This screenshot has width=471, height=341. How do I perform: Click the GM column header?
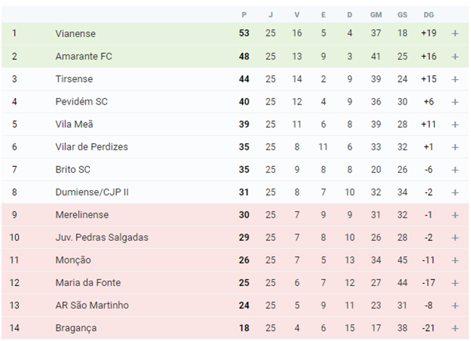pyautogui.click(x=376, y=15)
